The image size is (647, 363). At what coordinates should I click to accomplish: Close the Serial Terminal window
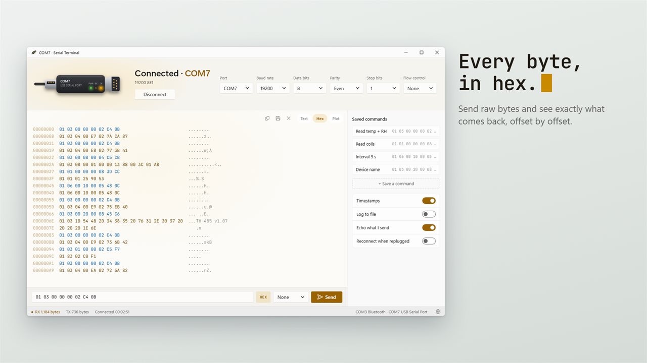(x=437, y=52)
